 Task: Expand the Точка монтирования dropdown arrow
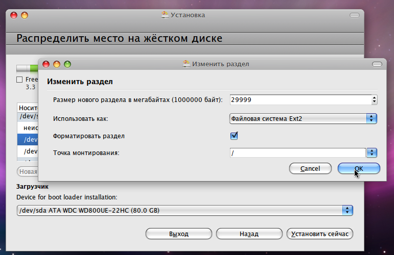[x=372, y=152]
